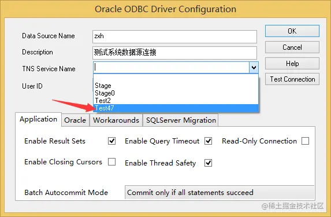Open the SQLServer Migration tab
The width and height of the screenshot is (331, 217).
tap(181, 120)
